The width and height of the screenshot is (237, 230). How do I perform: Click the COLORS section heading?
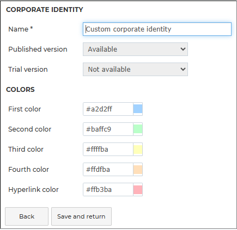tap(20, 90)
